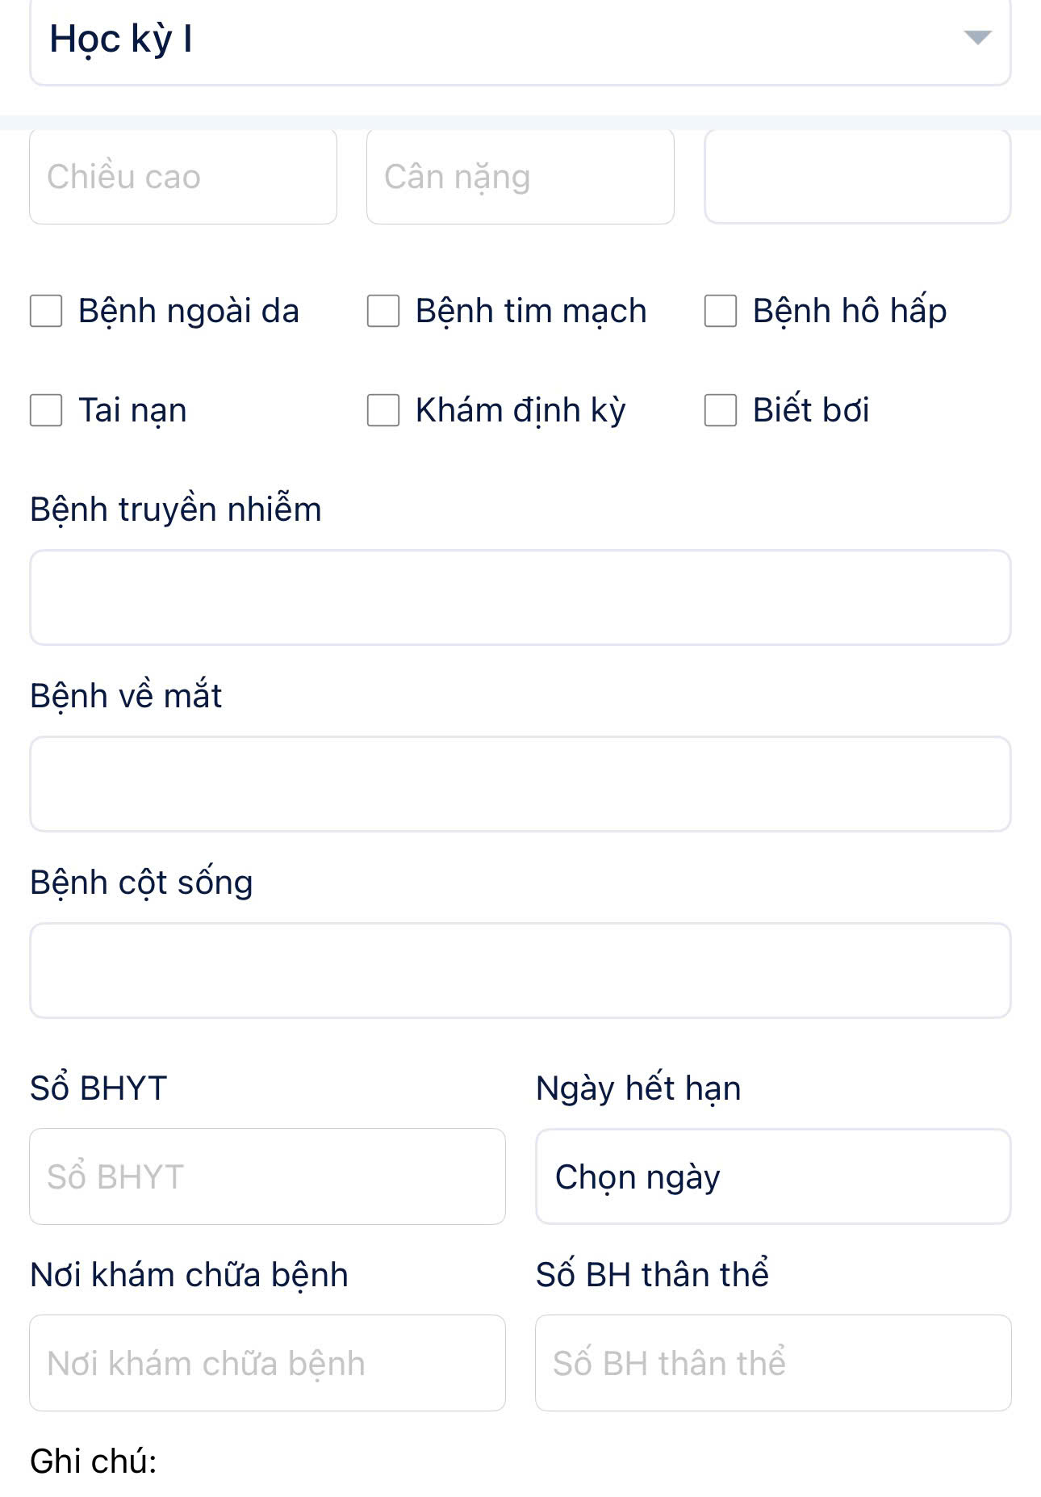
Task: Focus the Số BH thân thể field
Action: (772, 1363)
